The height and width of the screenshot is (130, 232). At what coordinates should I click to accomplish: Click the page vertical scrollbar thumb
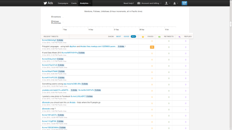pos(231,24)
